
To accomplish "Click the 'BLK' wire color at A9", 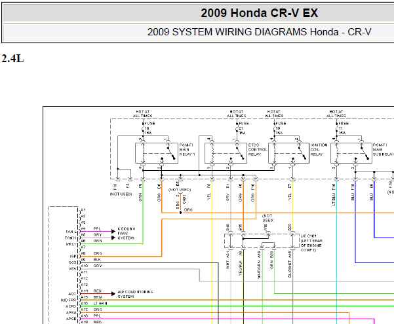I will pyautogui.click(x=97, y=260).
